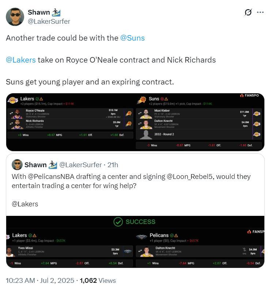Open the 1,062 Views count

[x=98, y=281]
